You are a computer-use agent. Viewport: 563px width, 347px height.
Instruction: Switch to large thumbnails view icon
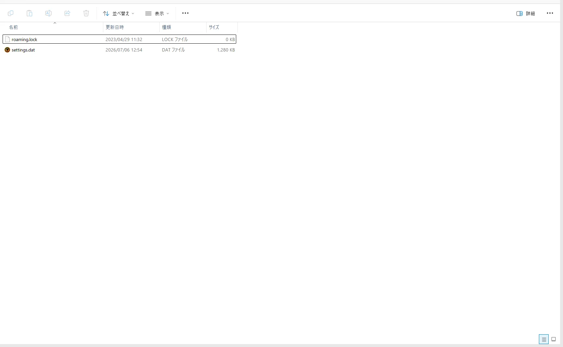pos(554,339)
